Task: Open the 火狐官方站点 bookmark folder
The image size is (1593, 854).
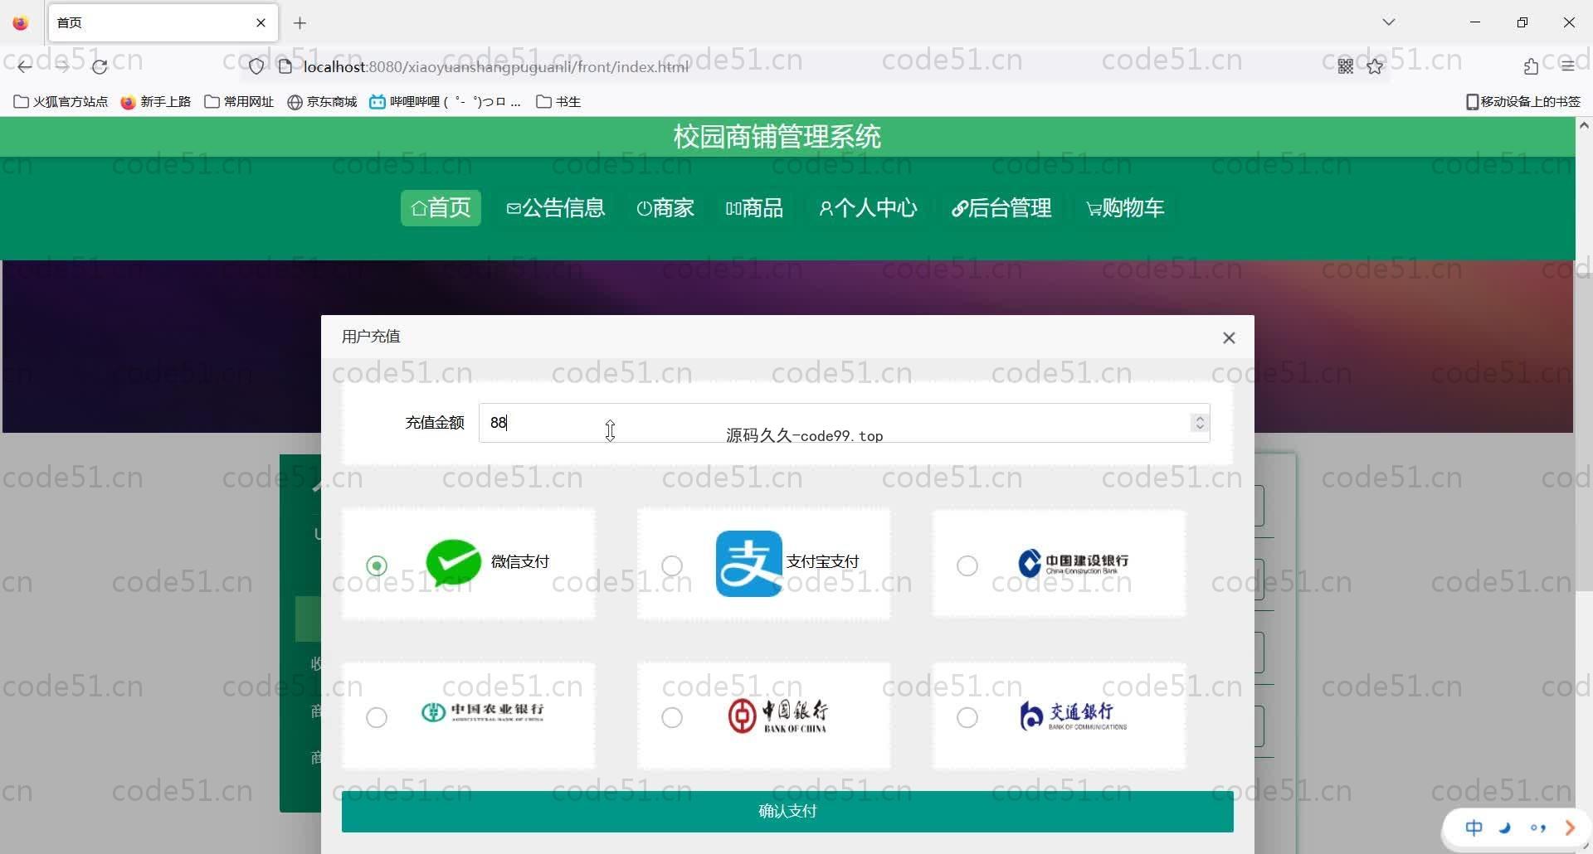Action: click(61, 102)
